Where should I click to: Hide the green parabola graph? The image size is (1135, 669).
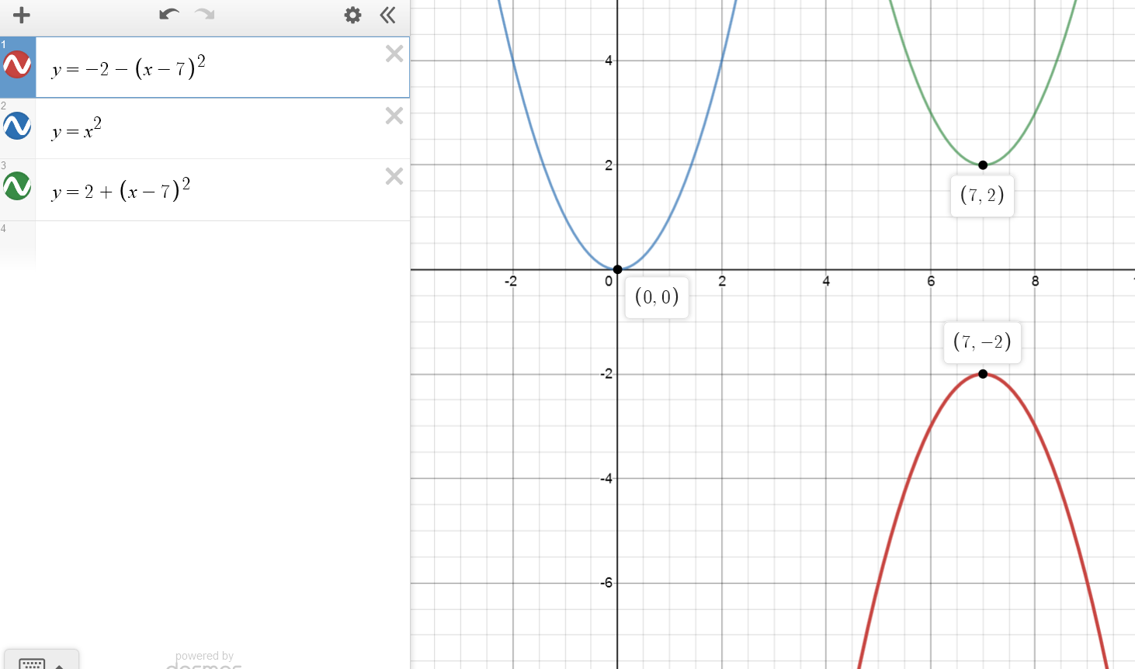click(x=17, y=186)
